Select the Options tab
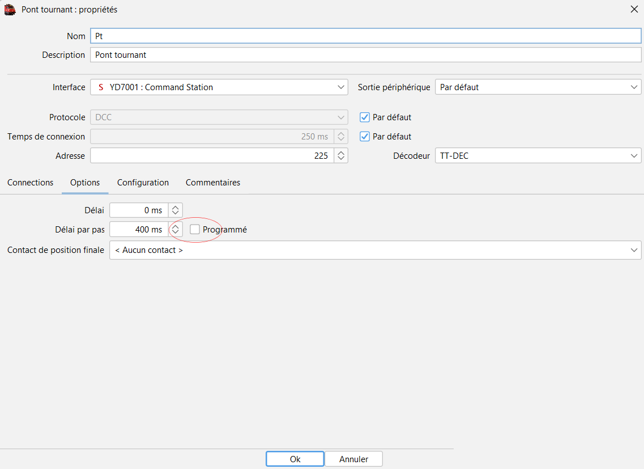The height and width of the screenshot is (469, 644). click(85, 182)
